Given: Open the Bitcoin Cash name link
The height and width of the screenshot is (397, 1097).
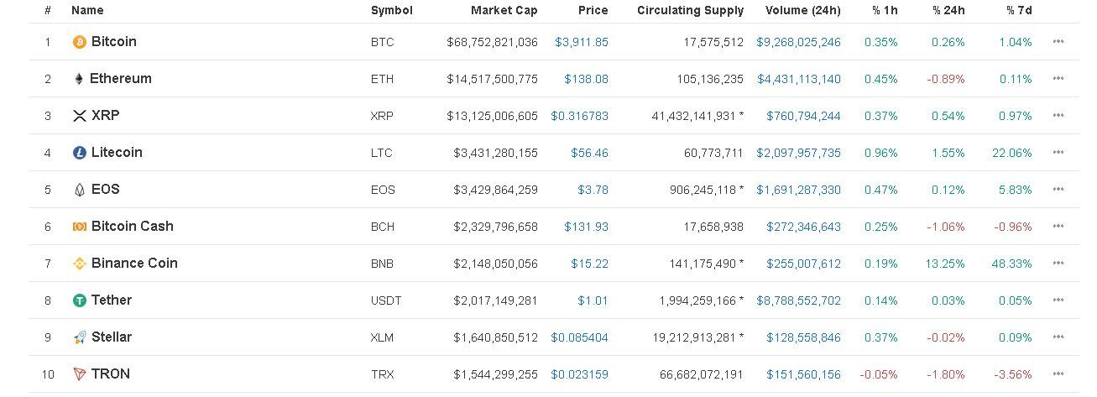Looking at the screenshot, I should click(x=132, y=227).
